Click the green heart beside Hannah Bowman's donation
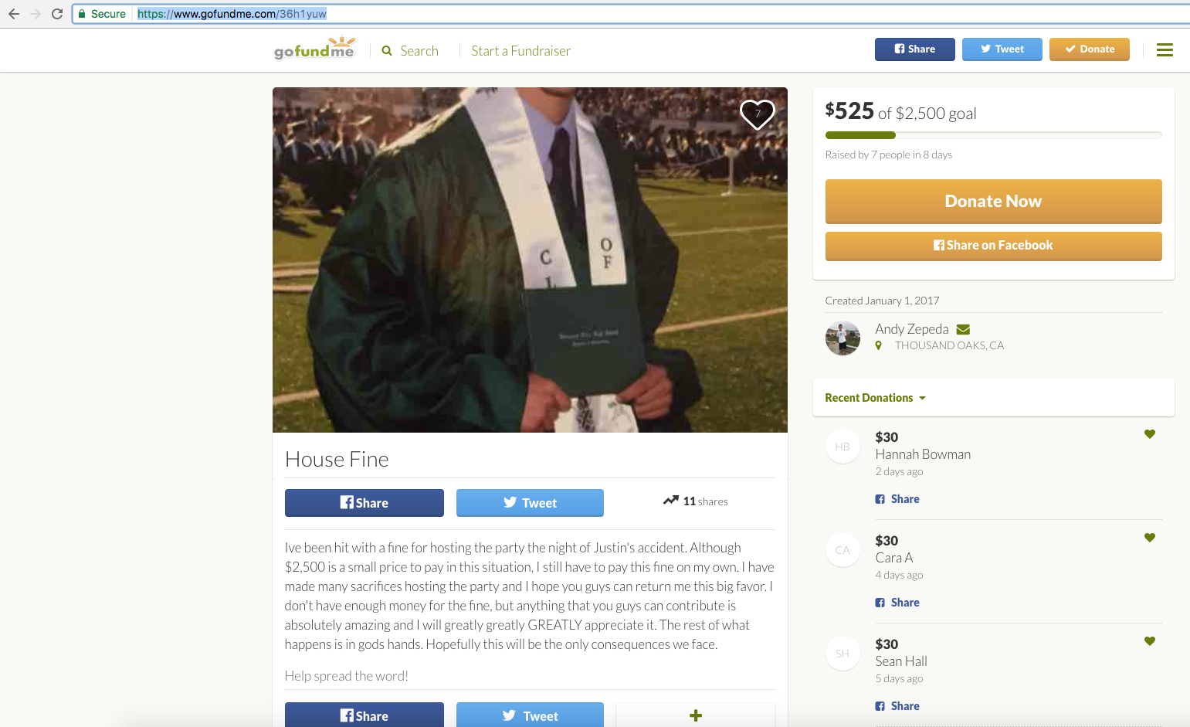1190x727 pixels. [x=1150, y=434]
